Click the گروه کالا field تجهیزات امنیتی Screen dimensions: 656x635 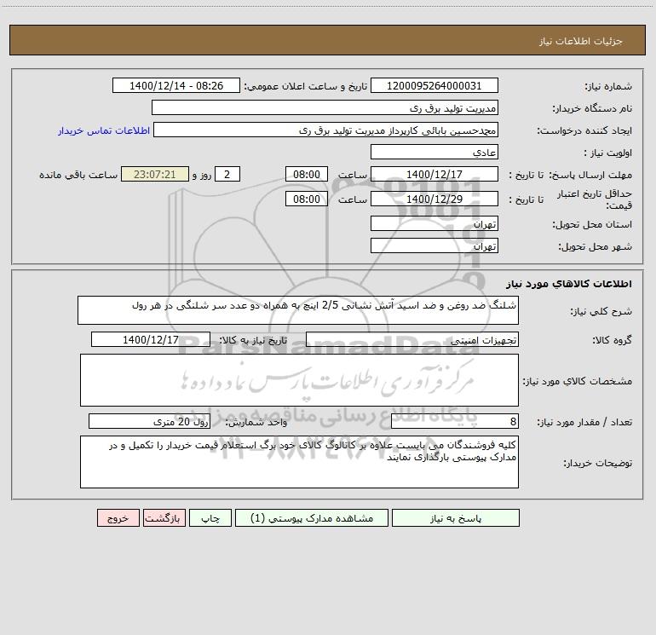412,339
